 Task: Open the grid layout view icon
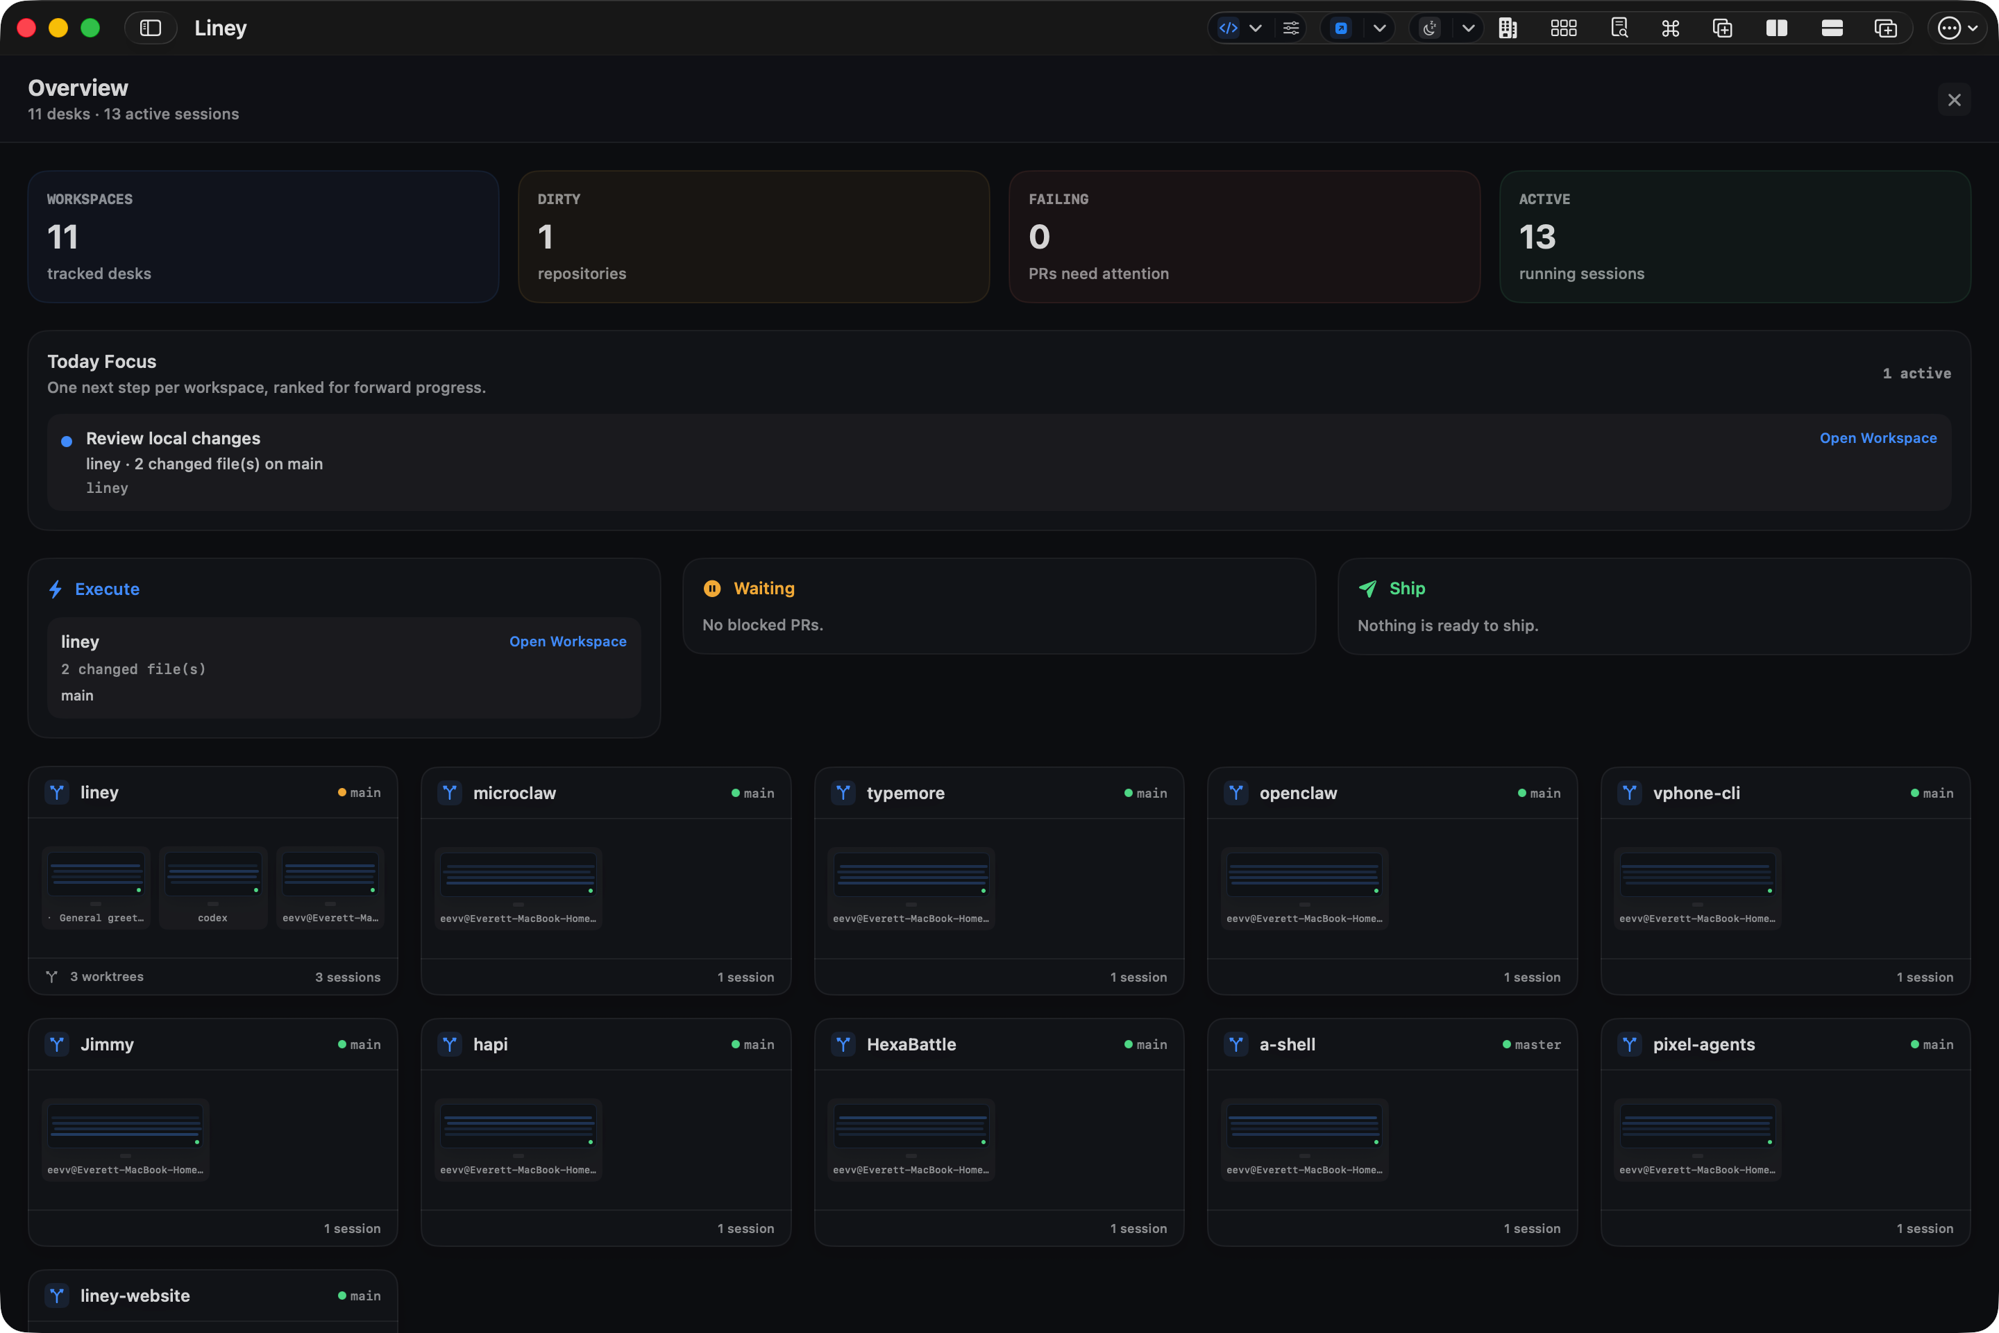(x=1564, y=28)
